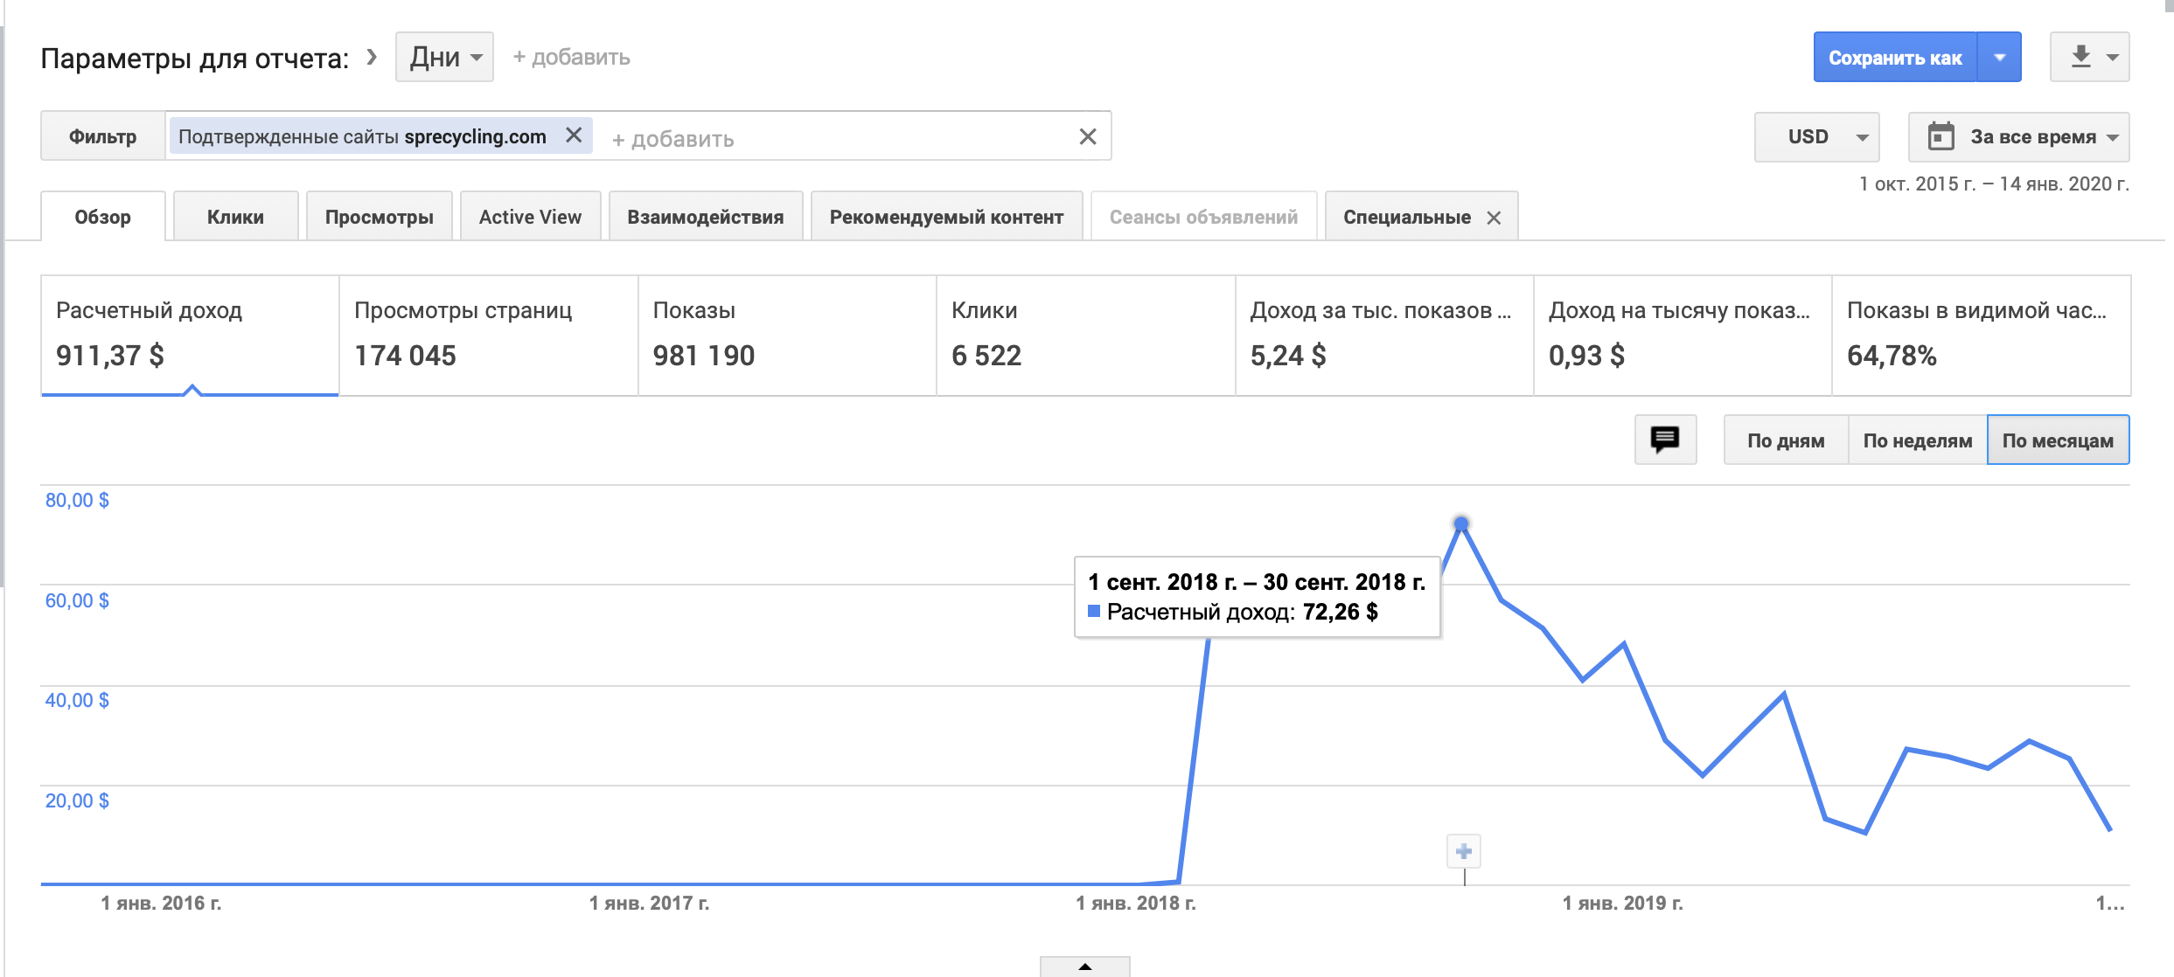
Task: Click the plus annotation marker on chart
Action: pos(1463,851)
